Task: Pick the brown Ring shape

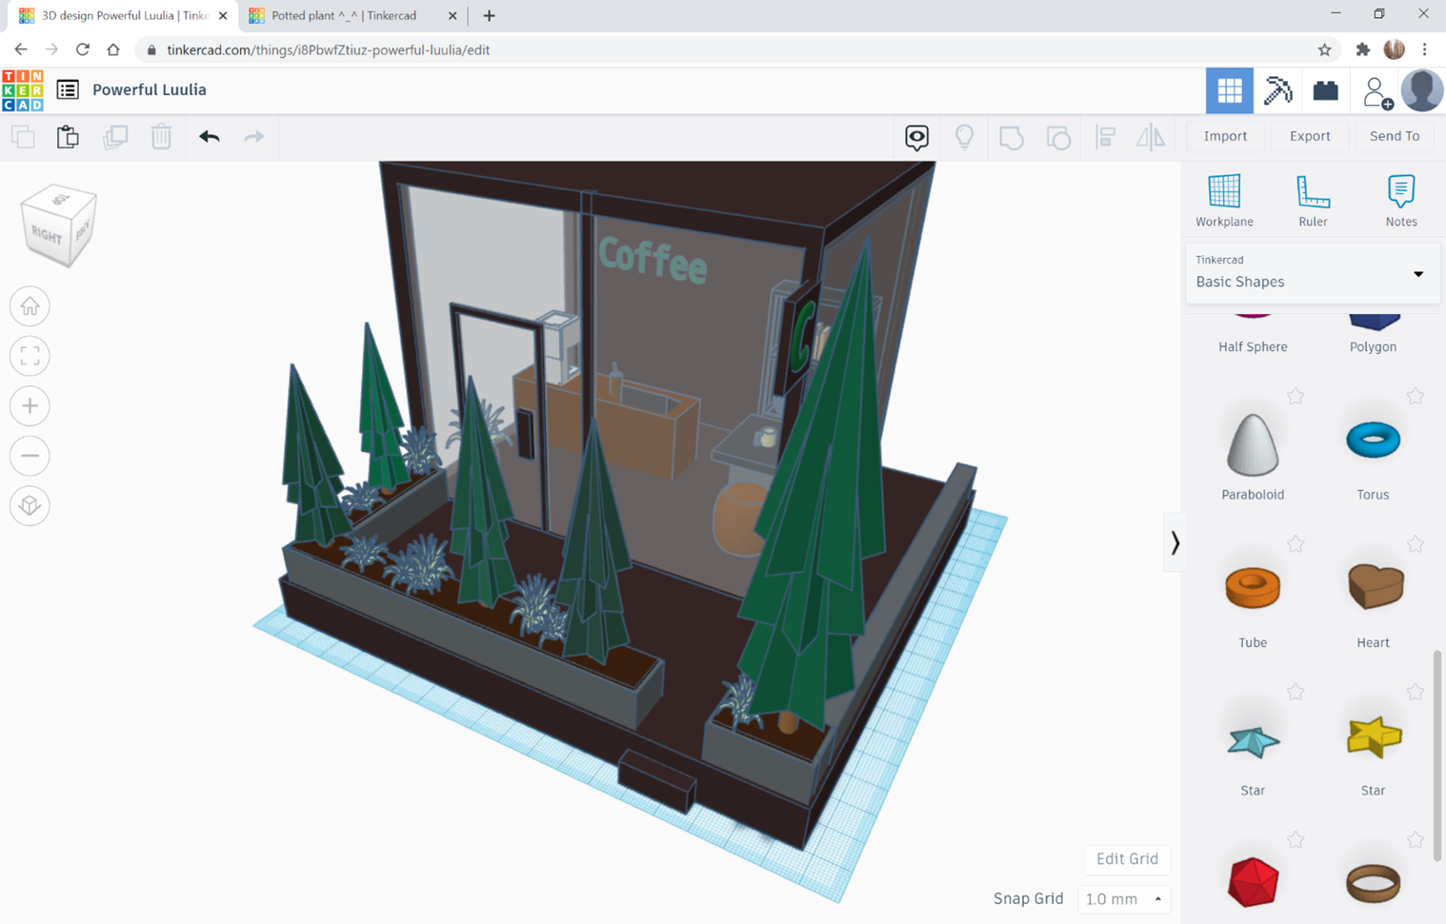Action: click(x=1373, y=881)
